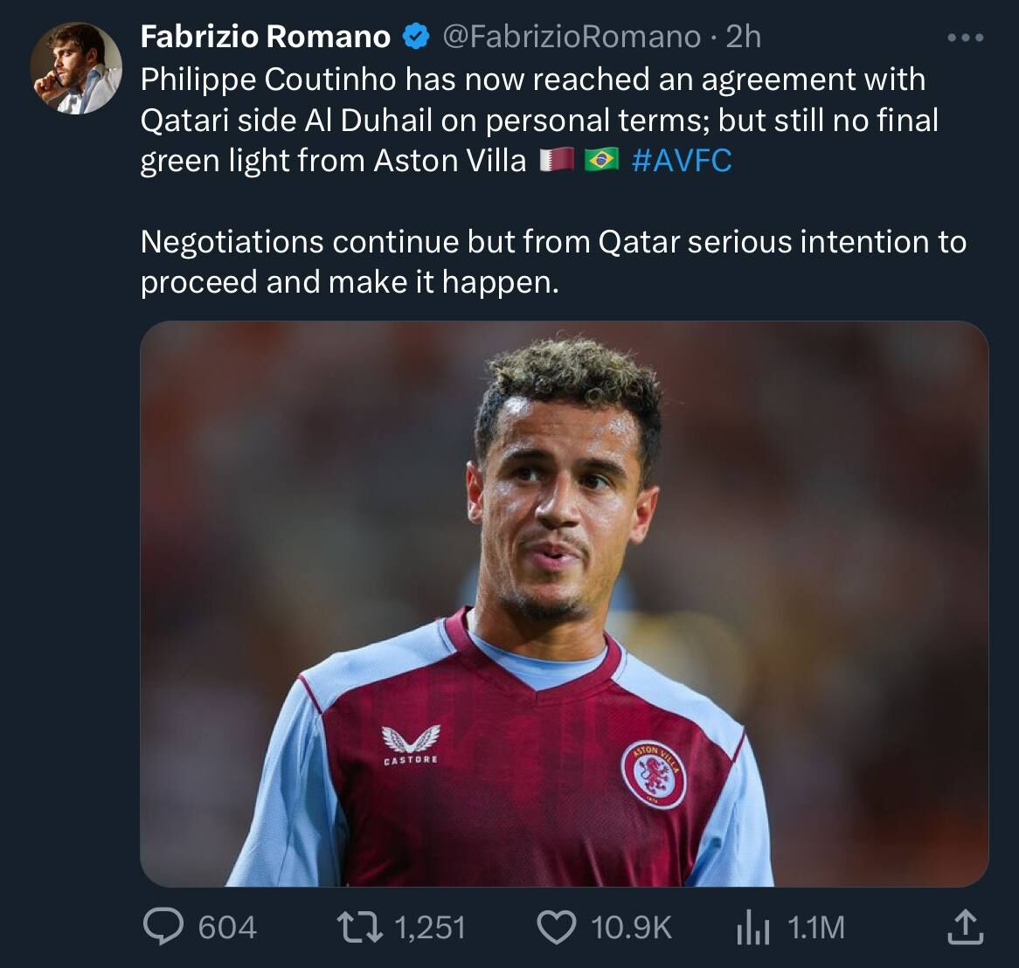Click the 1.1M views count

point(816,927)
